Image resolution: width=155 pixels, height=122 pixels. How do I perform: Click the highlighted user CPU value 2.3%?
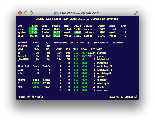click(x=33, y=29)
